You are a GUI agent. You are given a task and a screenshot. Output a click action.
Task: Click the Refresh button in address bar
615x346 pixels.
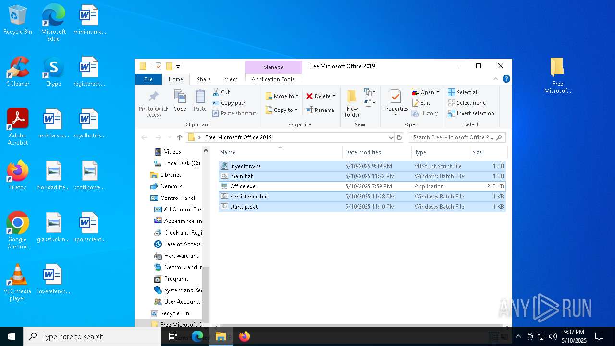coord(399,137)
